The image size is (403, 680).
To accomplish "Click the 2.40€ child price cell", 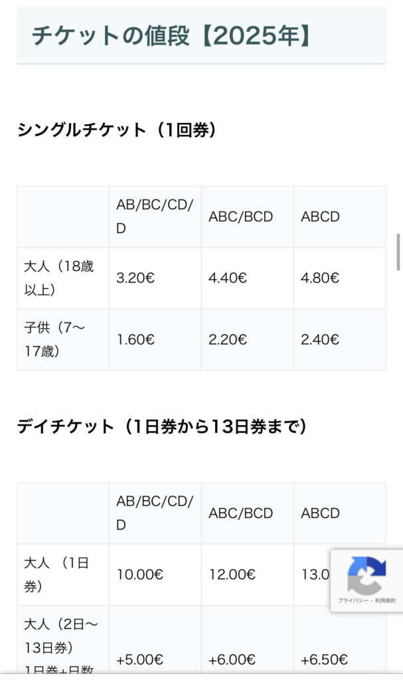I will (x=340, y=339).
